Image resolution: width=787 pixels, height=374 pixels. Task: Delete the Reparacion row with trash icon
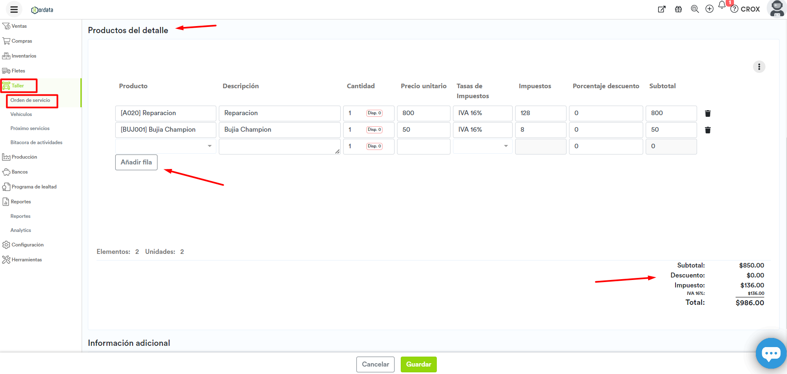(708, 113)
